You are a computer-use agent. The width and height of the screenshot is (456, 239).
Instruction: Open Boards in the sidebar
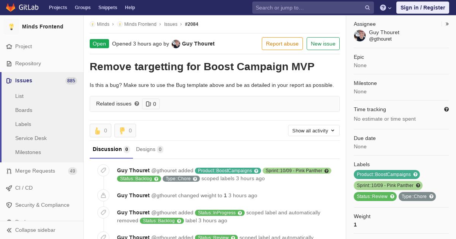(x=24, y=110)
